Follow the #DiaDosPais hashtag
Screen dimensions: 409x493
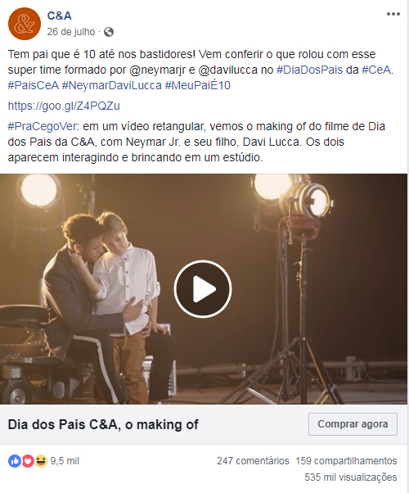coord(309,70)
